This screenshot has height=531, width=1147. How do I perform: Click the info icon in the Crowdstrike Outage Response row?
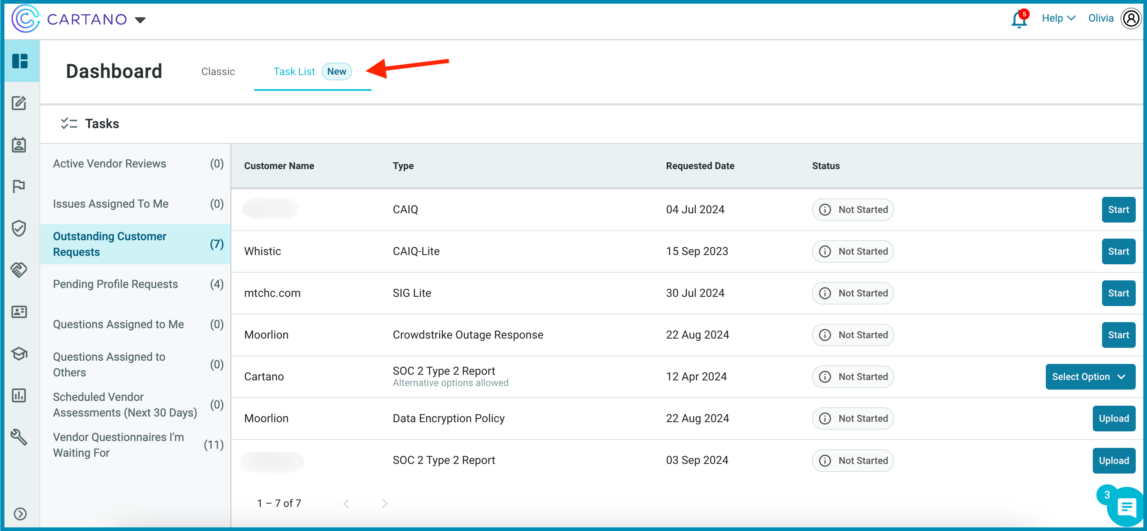pyautogui.click(x=825, y=335)
